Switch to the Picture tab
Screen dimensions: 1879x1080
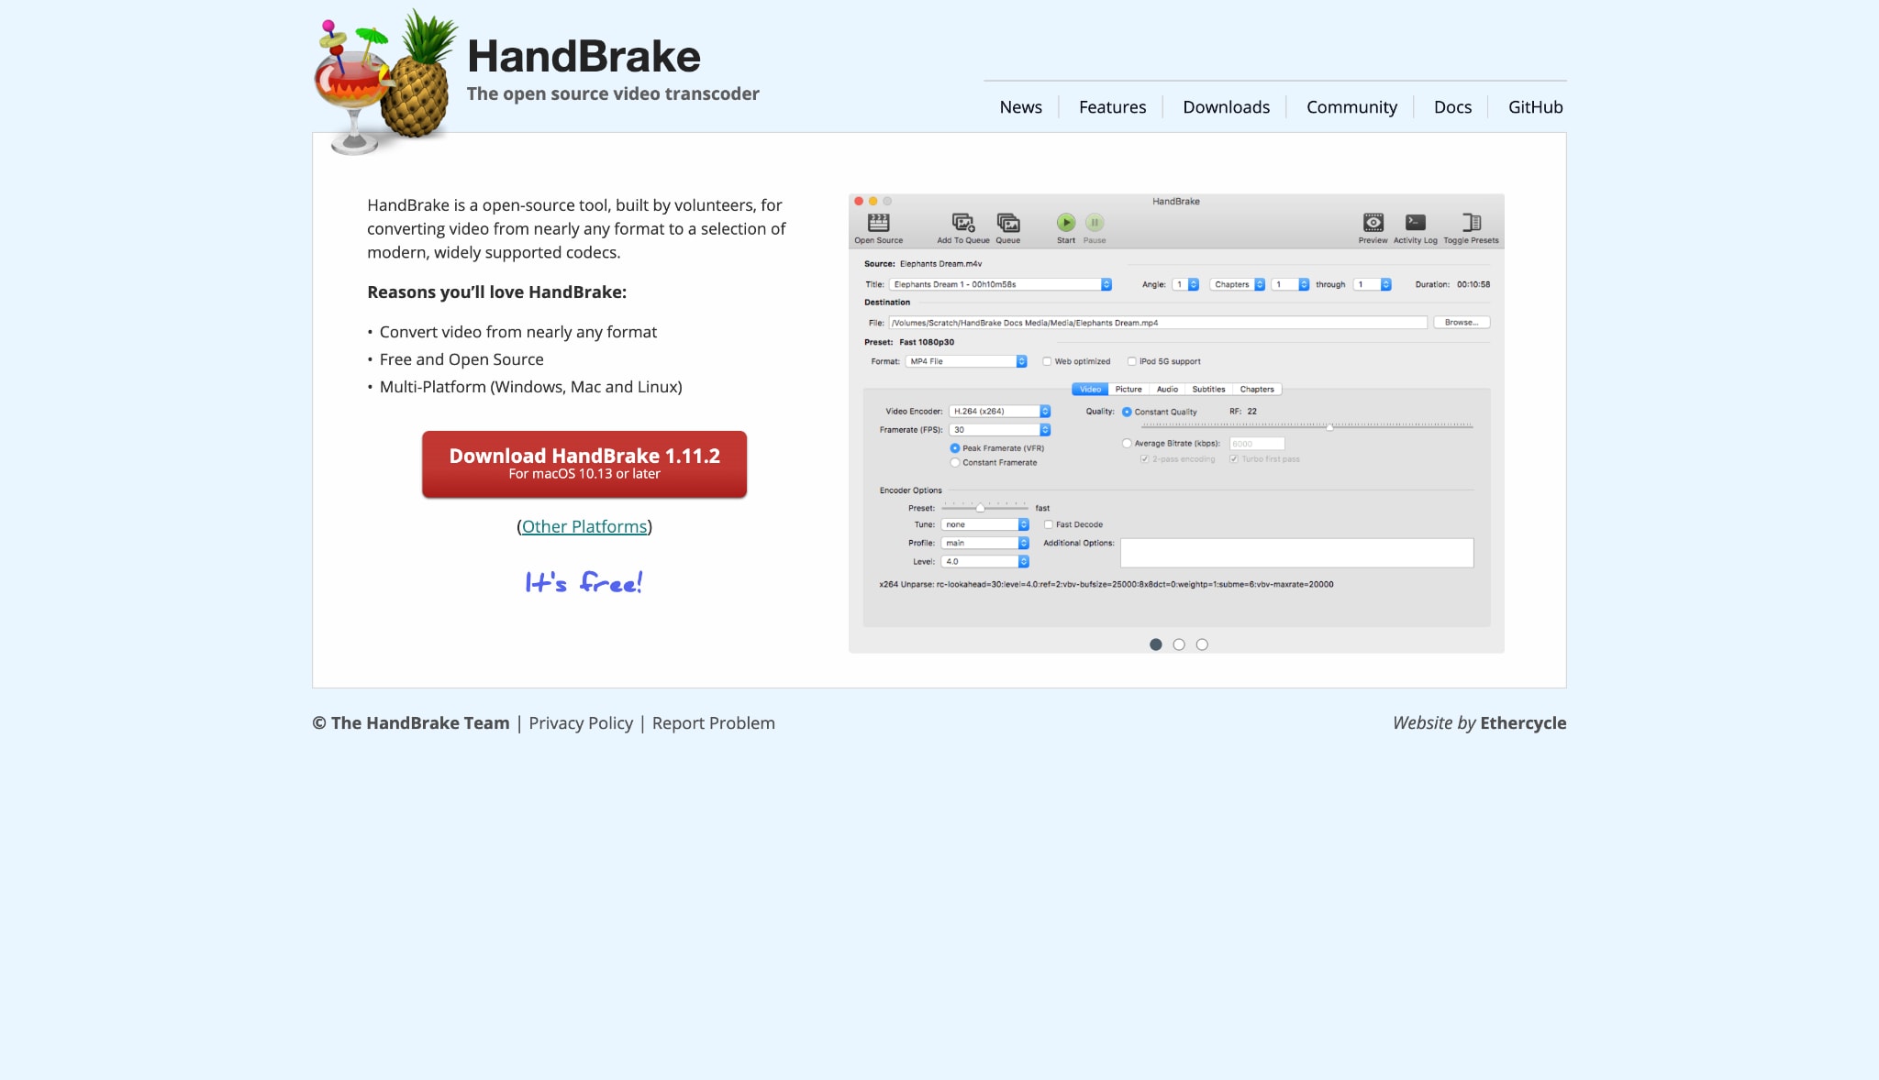click(x=1129, y=390)
